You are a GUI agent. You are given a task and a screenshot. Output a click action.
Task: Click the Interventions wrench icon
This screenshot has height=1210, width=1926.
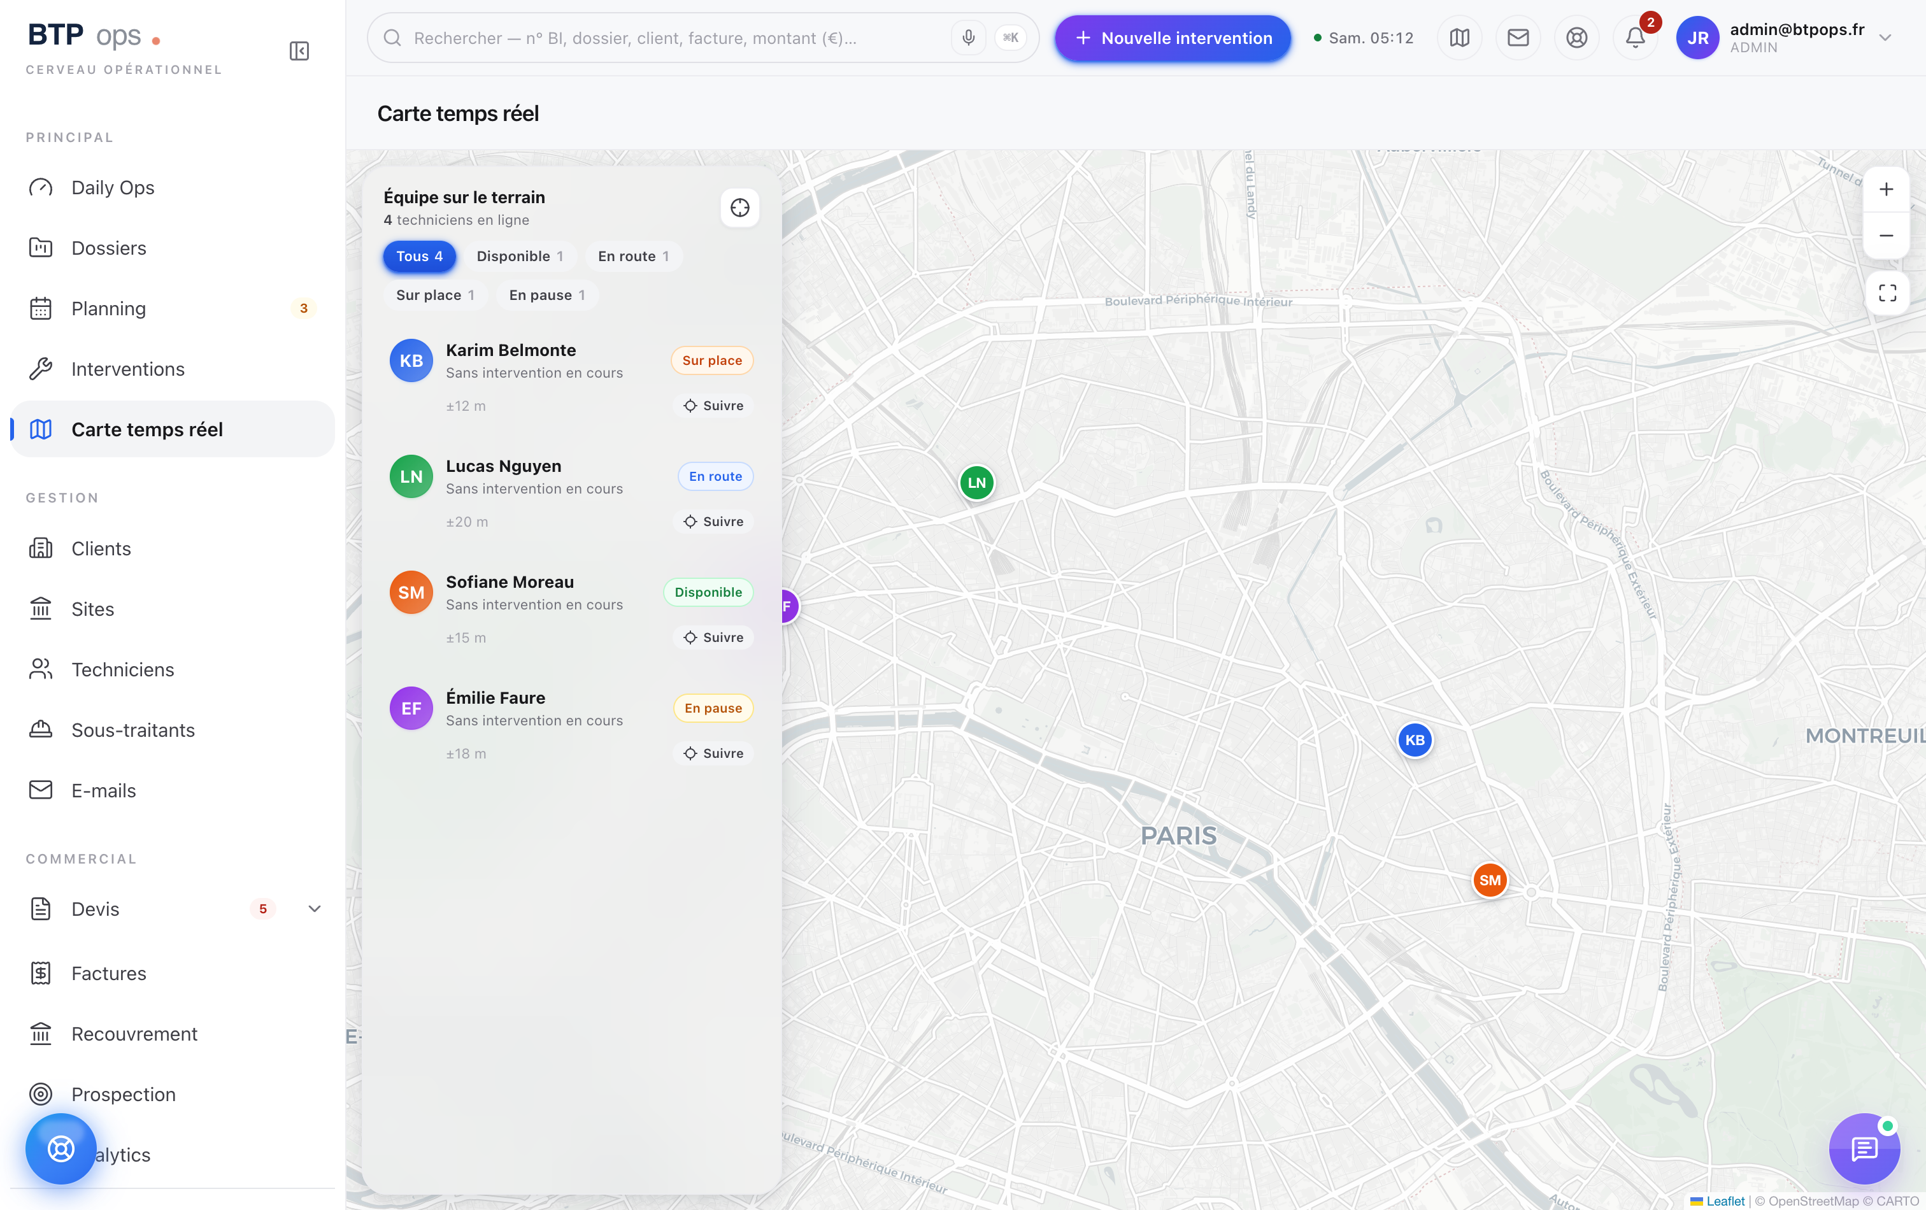click(x=41, y=369)
